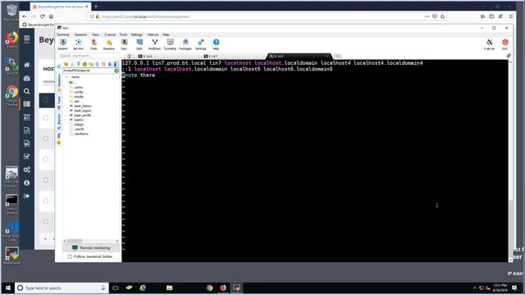Open the Session toolbar button in MobaXterm
The height and width of the screenshot is (295, 525).
click(x=62, y=43)
